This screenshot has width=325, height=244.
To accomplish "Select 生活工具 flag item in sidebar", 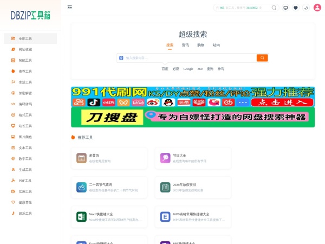I will pos(30,82).
